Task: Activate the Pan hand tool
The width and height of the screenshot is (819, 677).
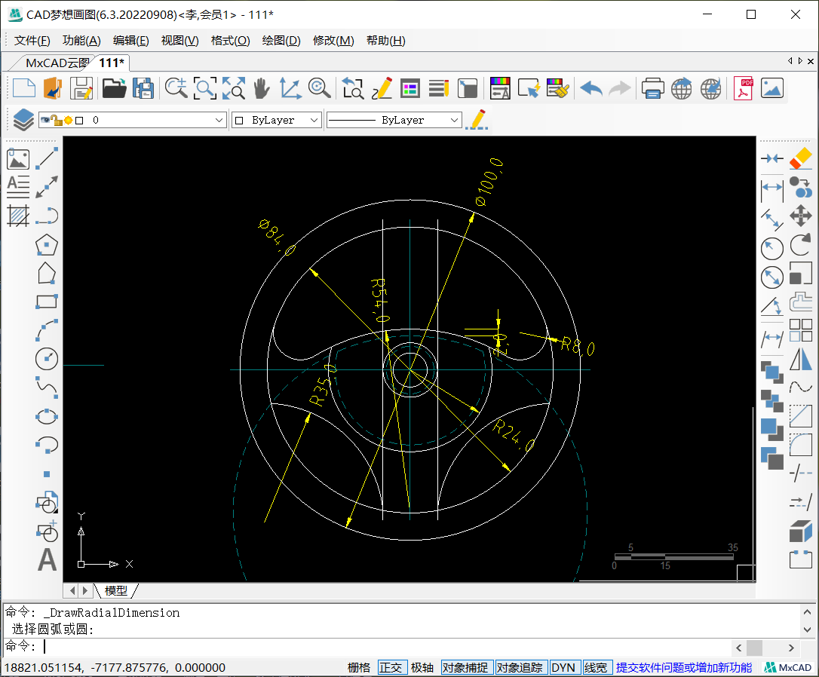Action: point(262,87)
